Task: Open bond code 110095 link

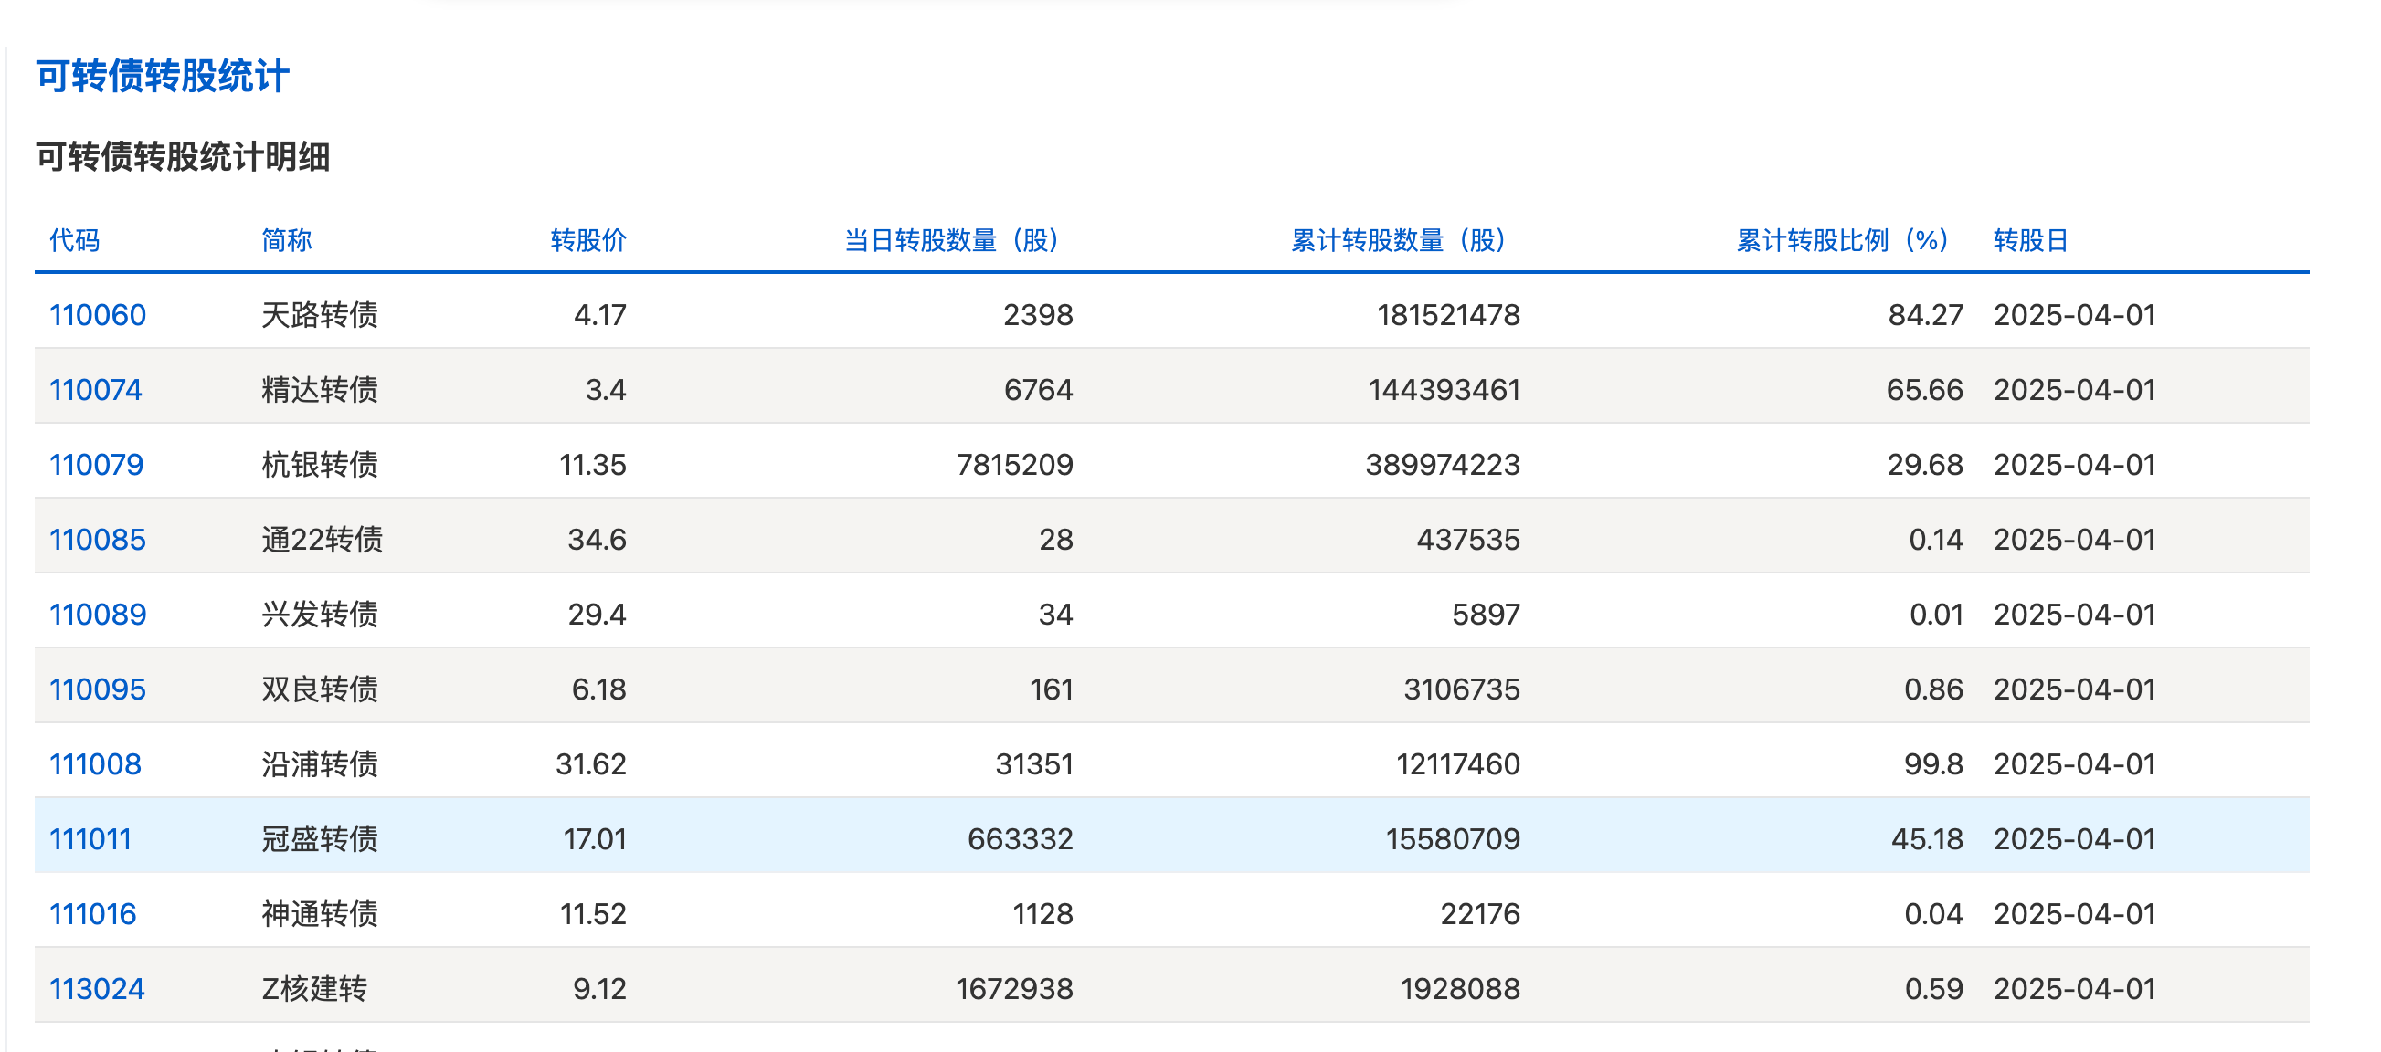Action: coord(97,689)
